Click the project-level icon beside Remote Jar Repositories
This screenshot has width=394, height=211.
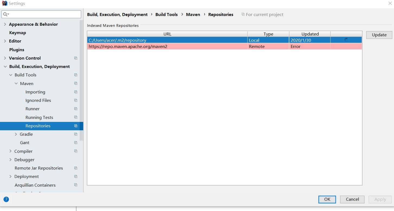tap(76, 168)
